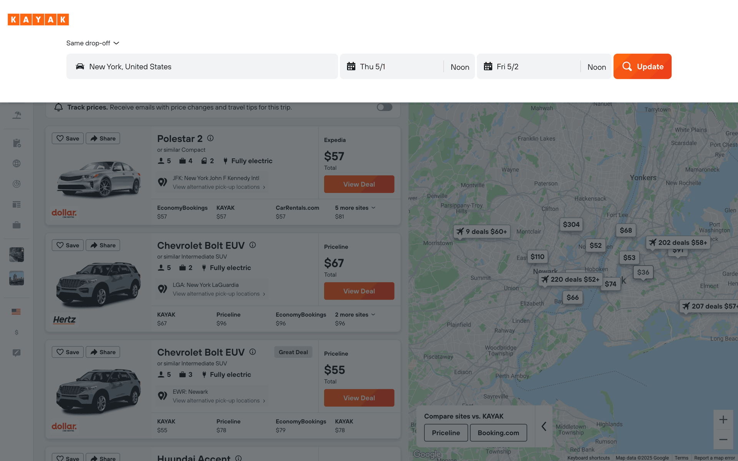Click the location pin icon beside EWR pickup
Screen dimensions: 738x461
[163, 396]
